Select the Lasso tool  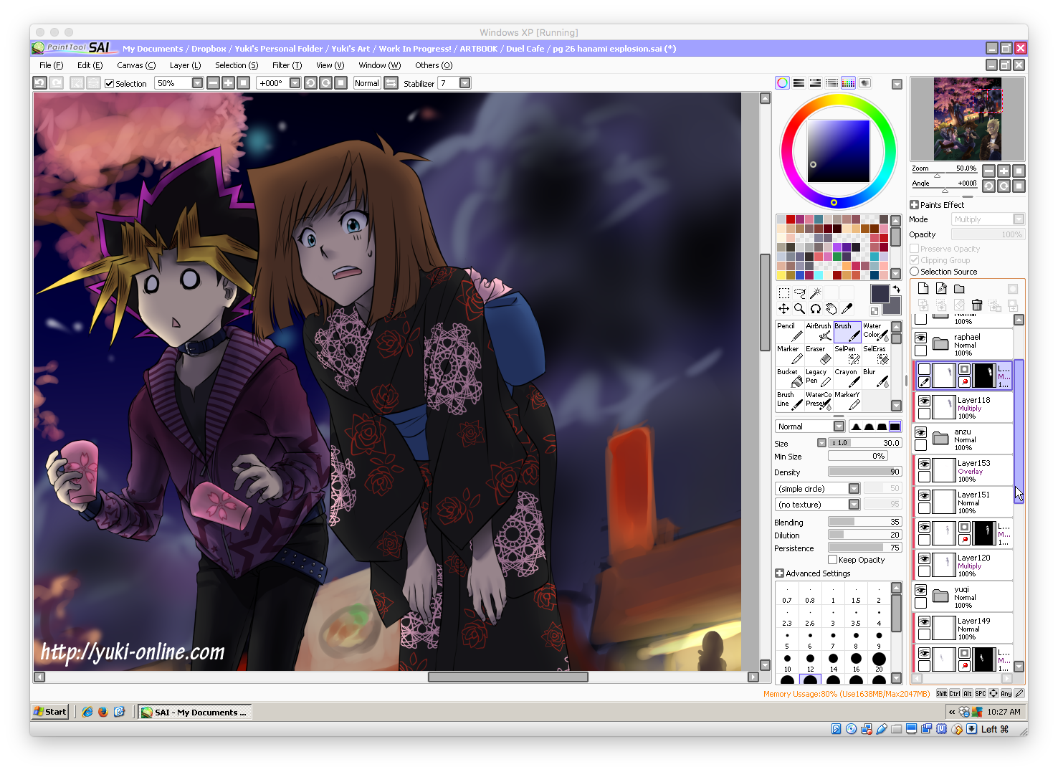(799, 292)
